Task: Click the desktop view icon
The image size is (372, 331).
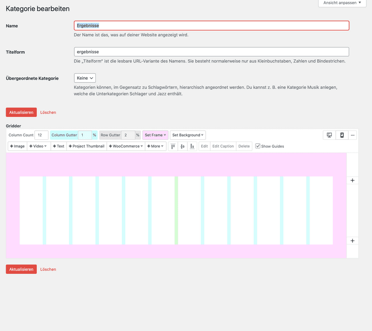Action: pos(329,135)
